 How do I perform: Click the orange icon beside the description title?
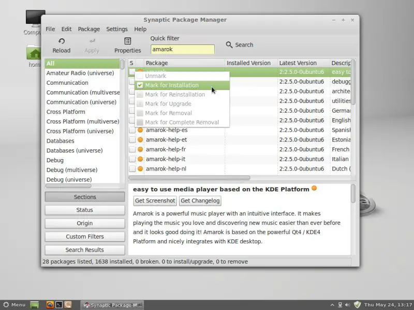tap(314, 188)
